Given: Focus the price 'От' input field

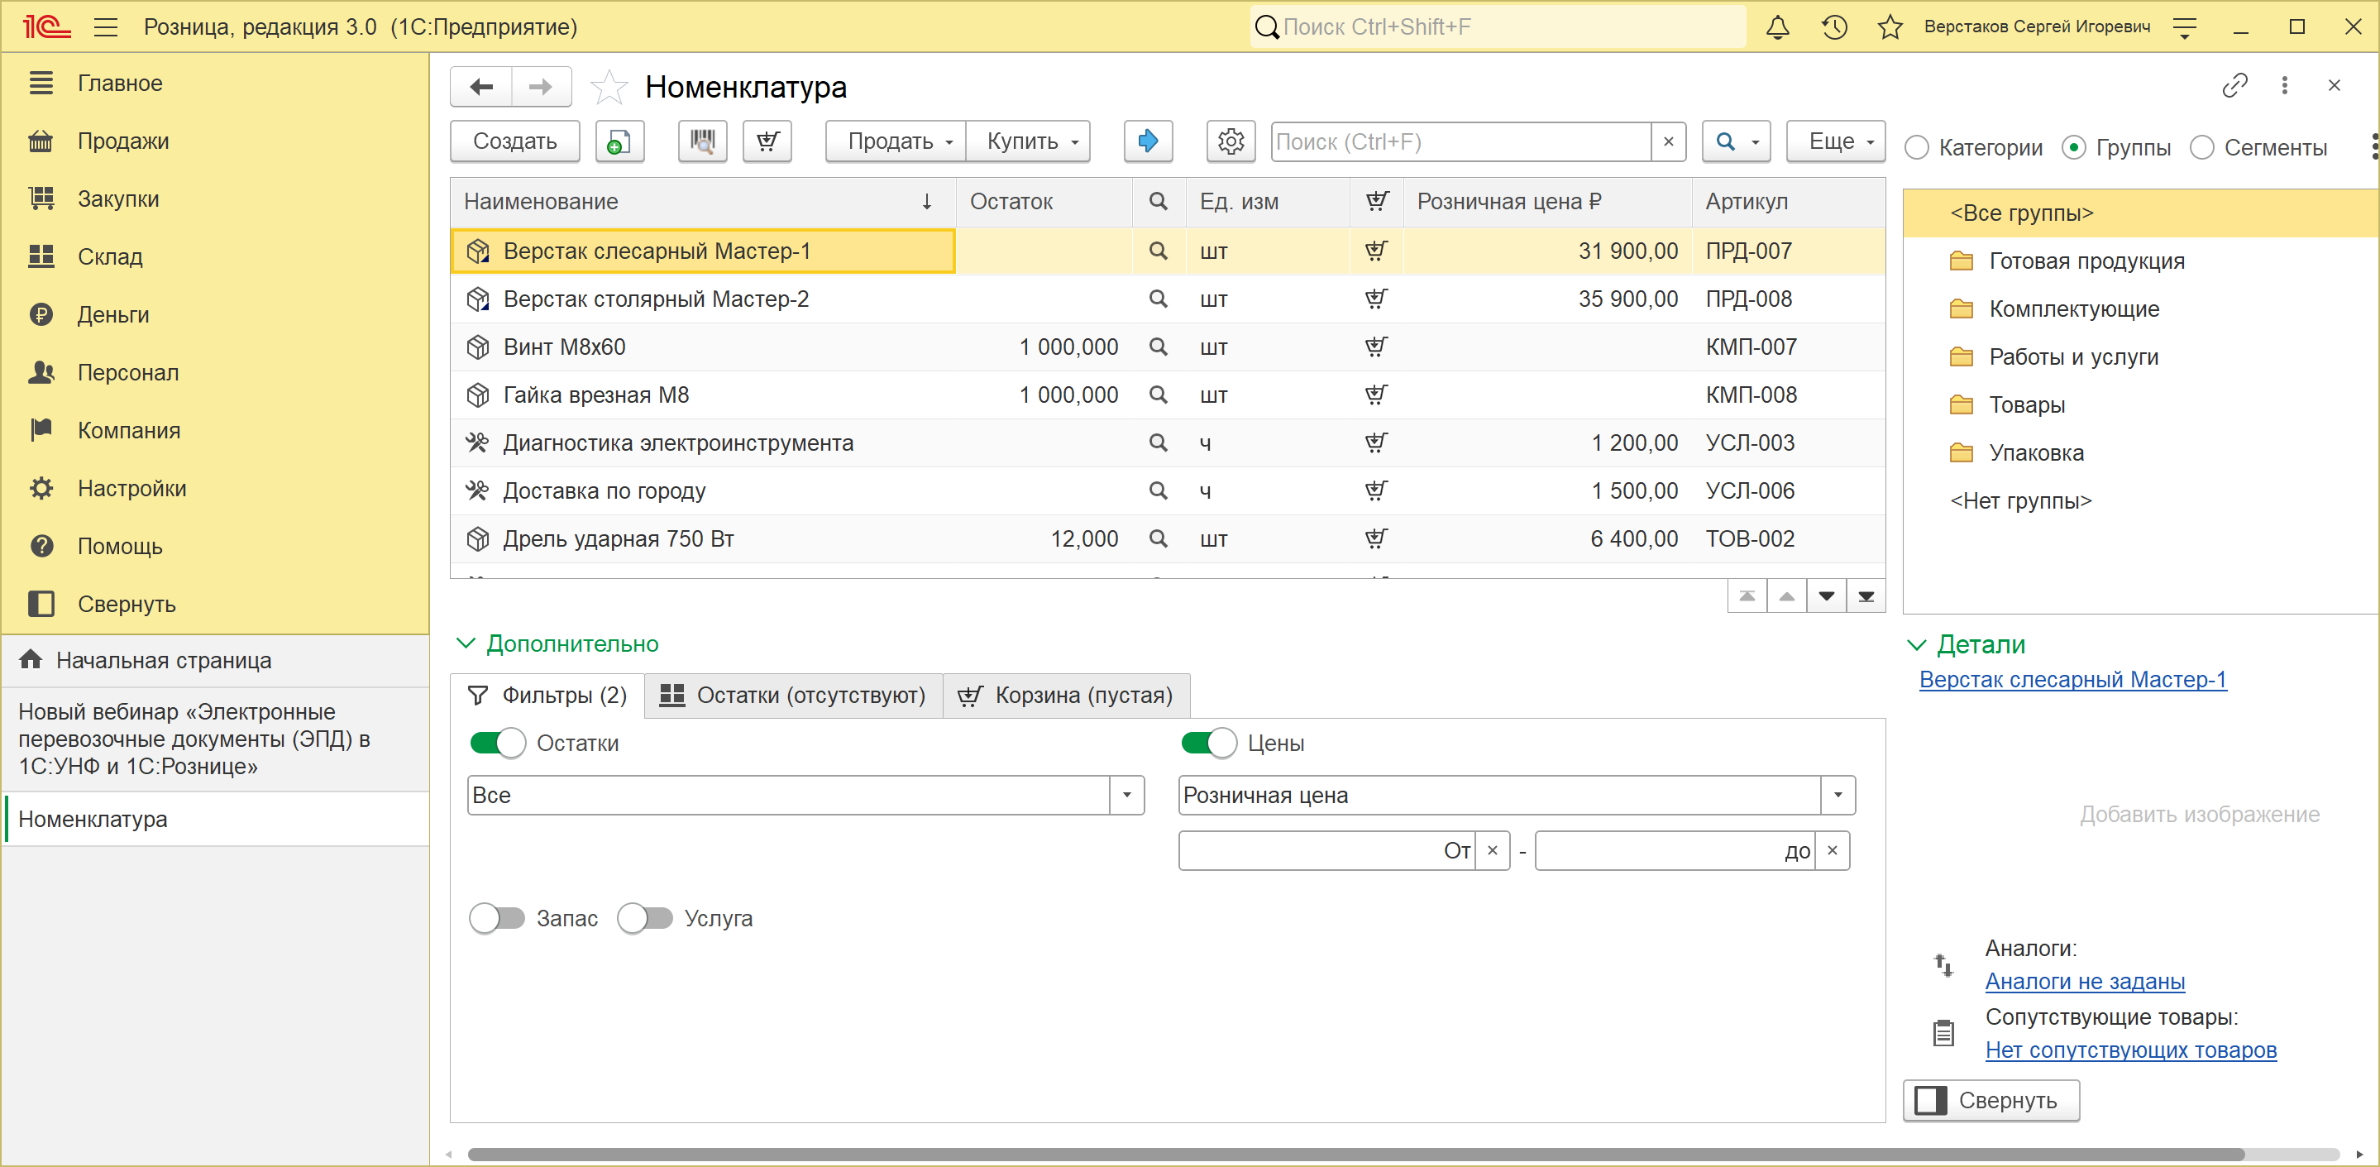Looking at the screenshot, I should tap(1326, 851).
